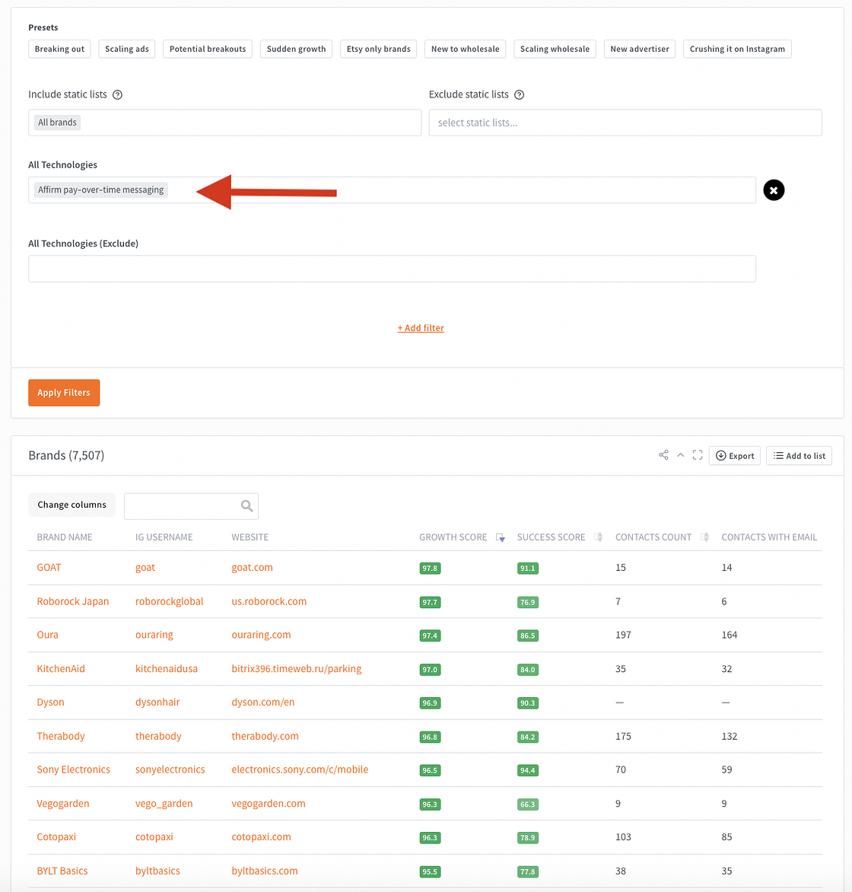
Task: Click the kitchenaidusa Instagram username
Action: (x=167, y=669)
